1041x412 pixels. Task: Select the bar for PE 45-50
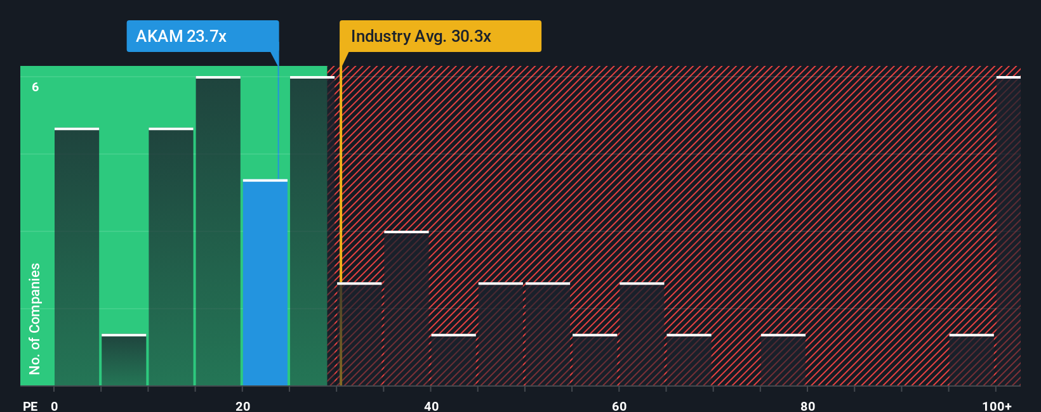(501, 334)
